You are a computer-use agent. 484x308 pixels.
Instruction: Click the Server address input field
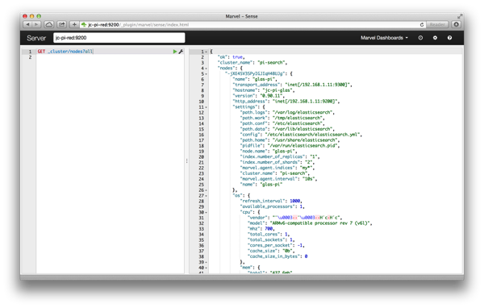(x=119, y=38)
